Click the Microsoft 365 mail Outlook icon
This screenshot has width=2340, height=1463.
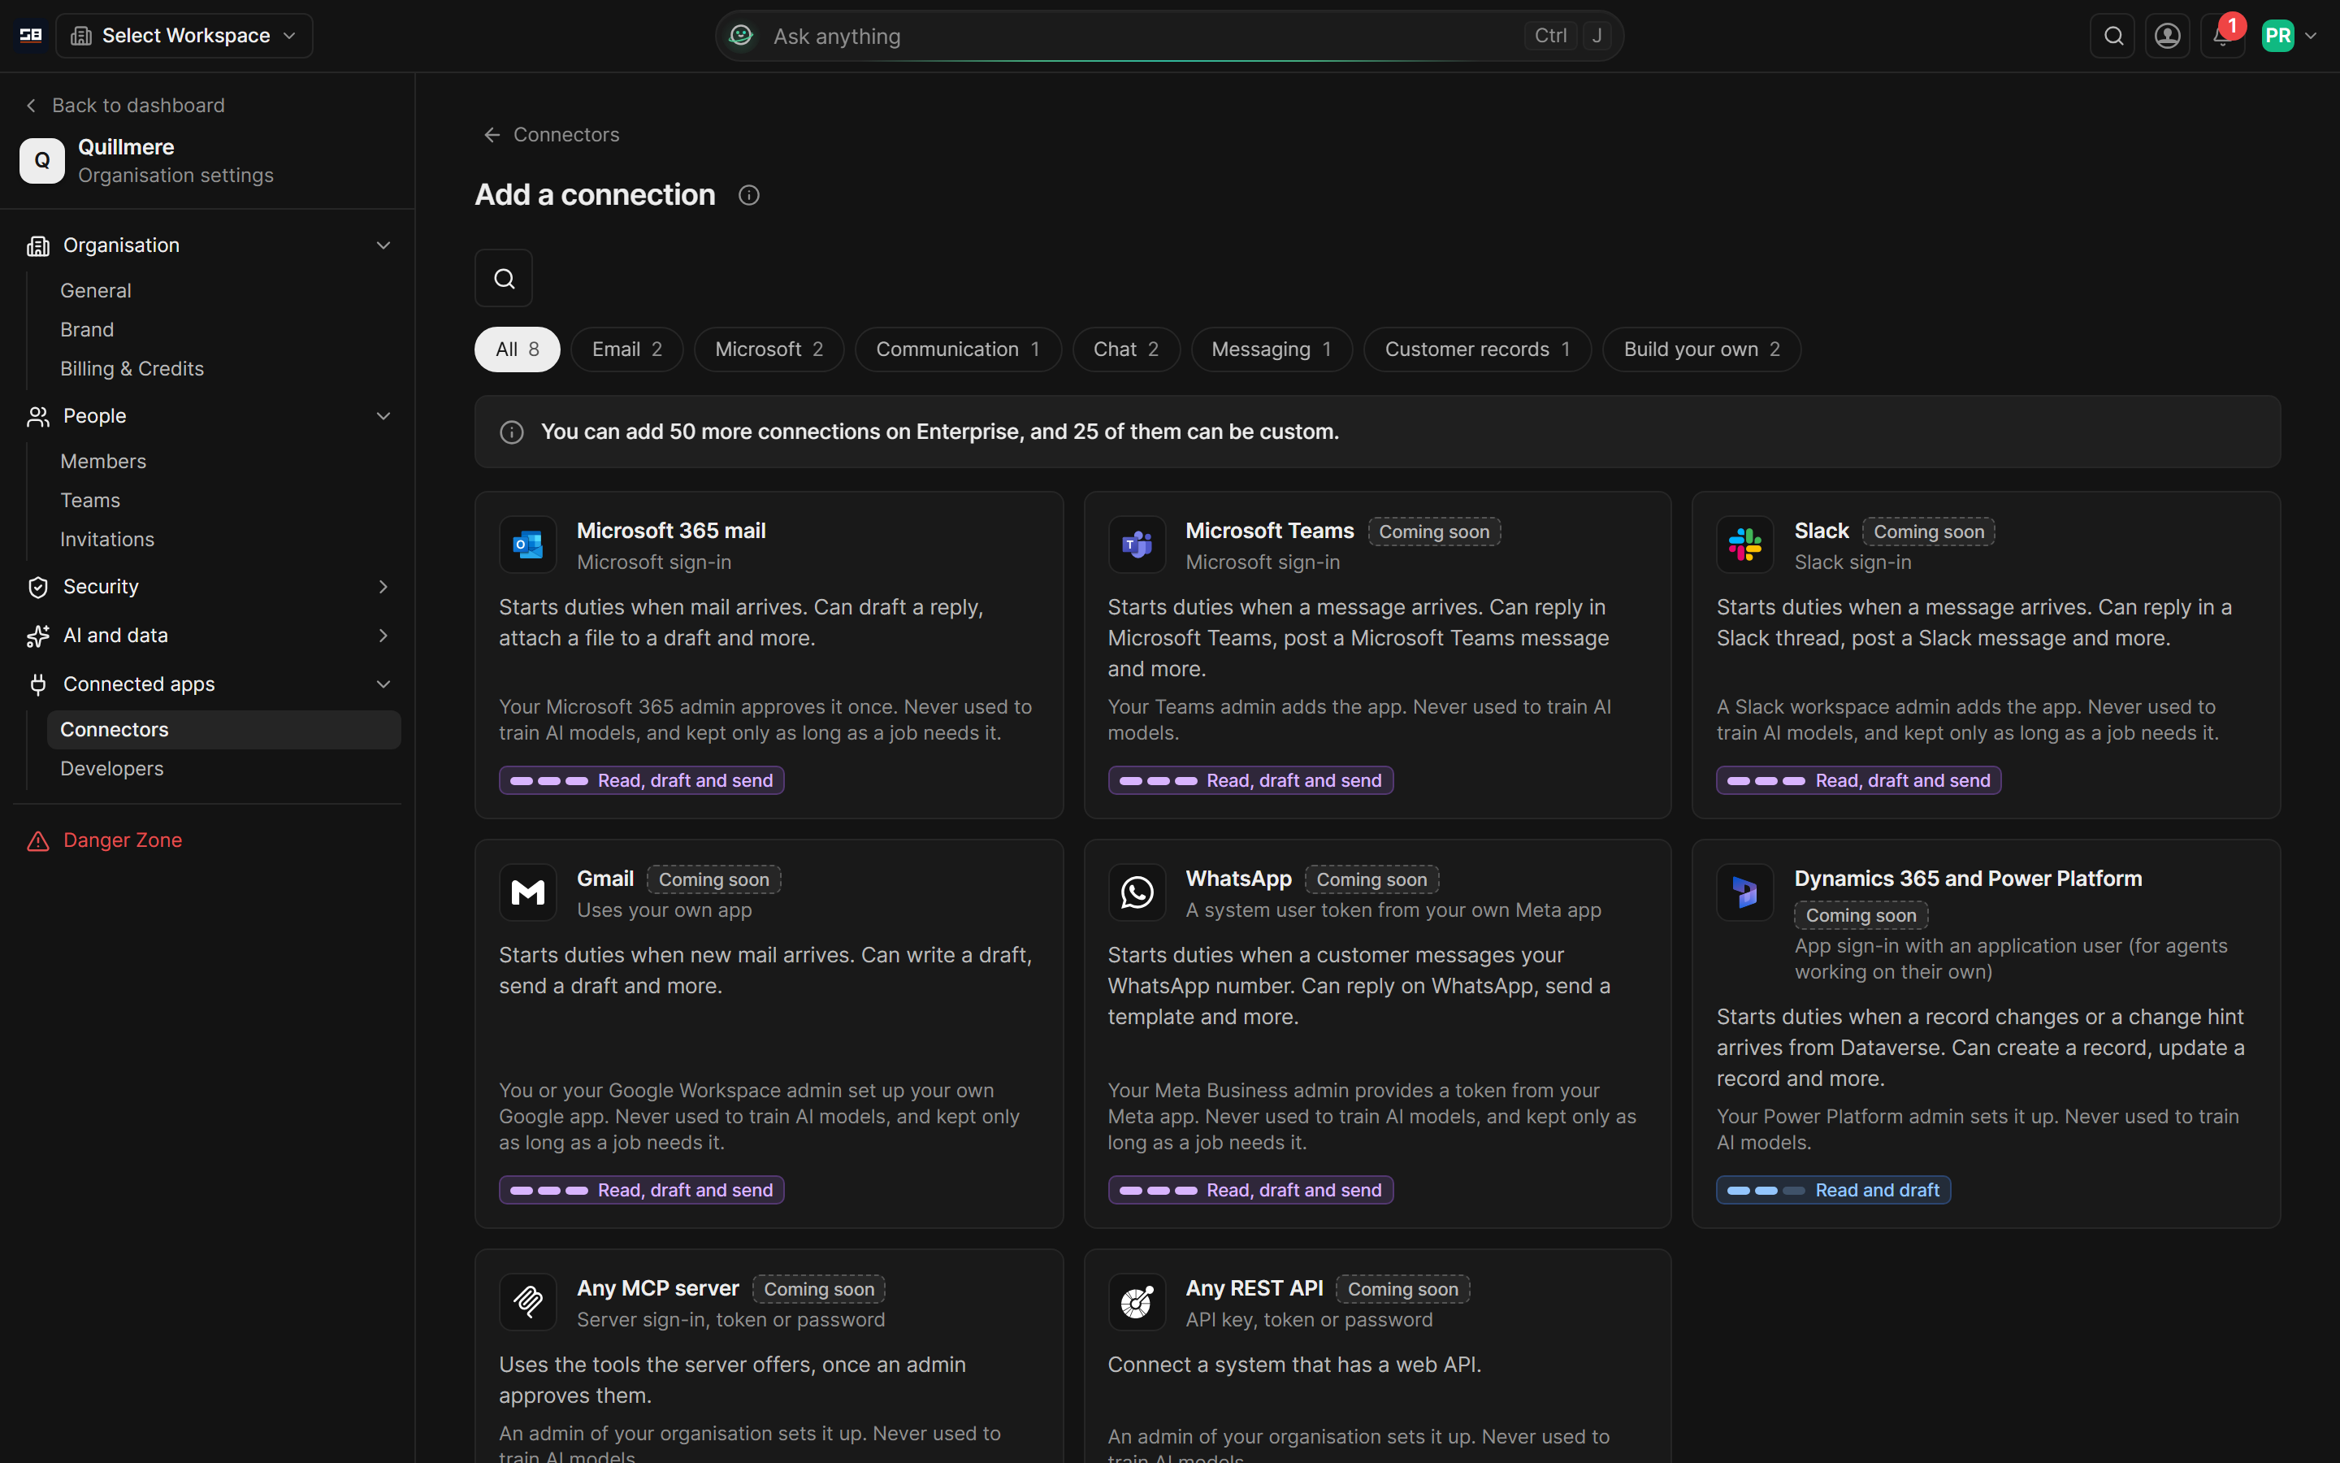click(528, 545)
